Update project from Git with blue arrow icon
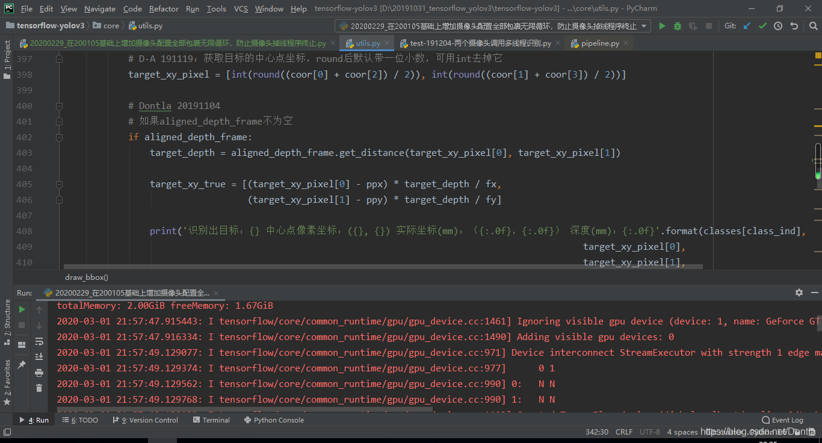The height and width of the screenshot is (443, 822). click(x=746, y=25)
